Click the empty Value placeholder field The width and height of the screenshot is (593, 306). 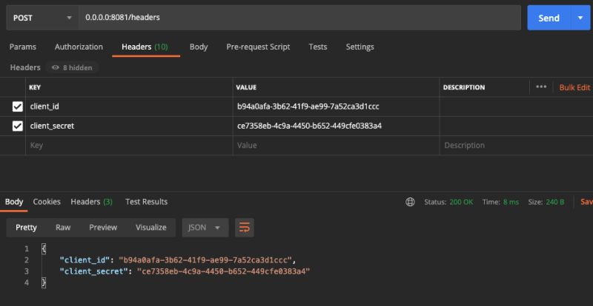(x=336, y=146)
